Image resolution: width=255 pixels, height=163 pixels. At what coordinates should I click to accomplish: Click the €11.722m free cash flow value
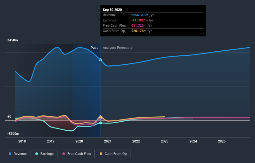pyautogui.click(x=139, y=26)
